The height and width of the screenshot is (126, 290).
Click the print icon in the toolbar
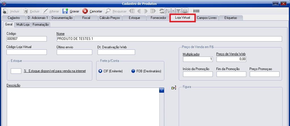(185, 11)
